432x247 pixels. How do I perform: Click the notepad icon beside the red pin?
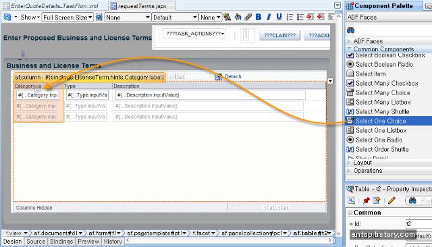(377, 200)
